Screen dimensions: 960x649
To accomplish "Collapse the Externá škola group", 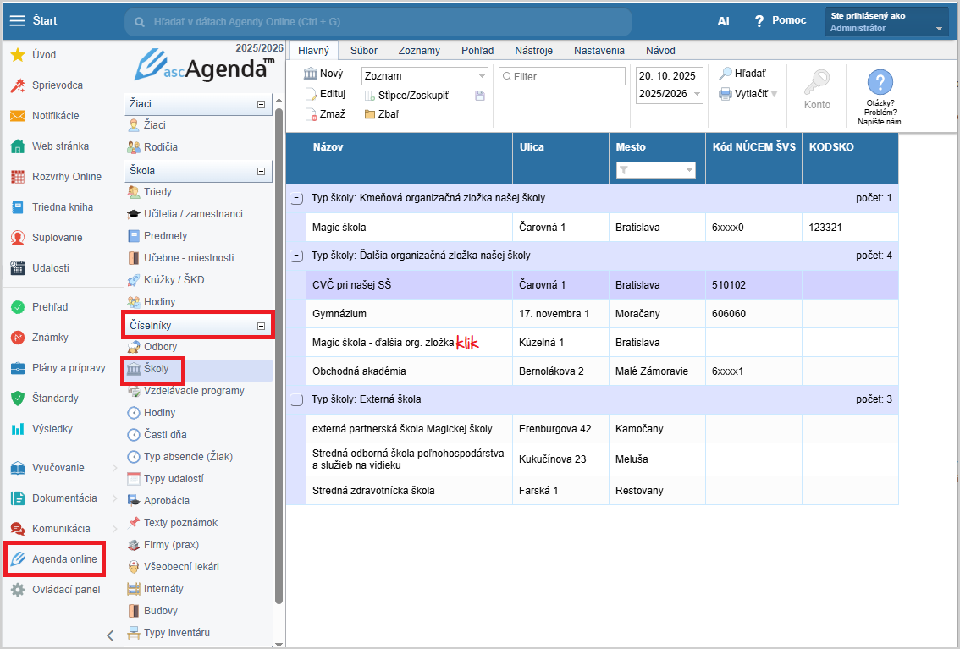I will (296, 399).
